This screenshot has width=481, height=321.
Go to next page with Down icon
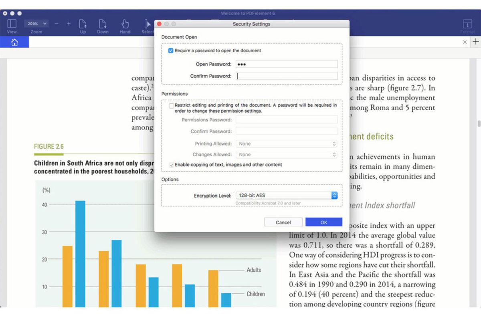point(103,24)
